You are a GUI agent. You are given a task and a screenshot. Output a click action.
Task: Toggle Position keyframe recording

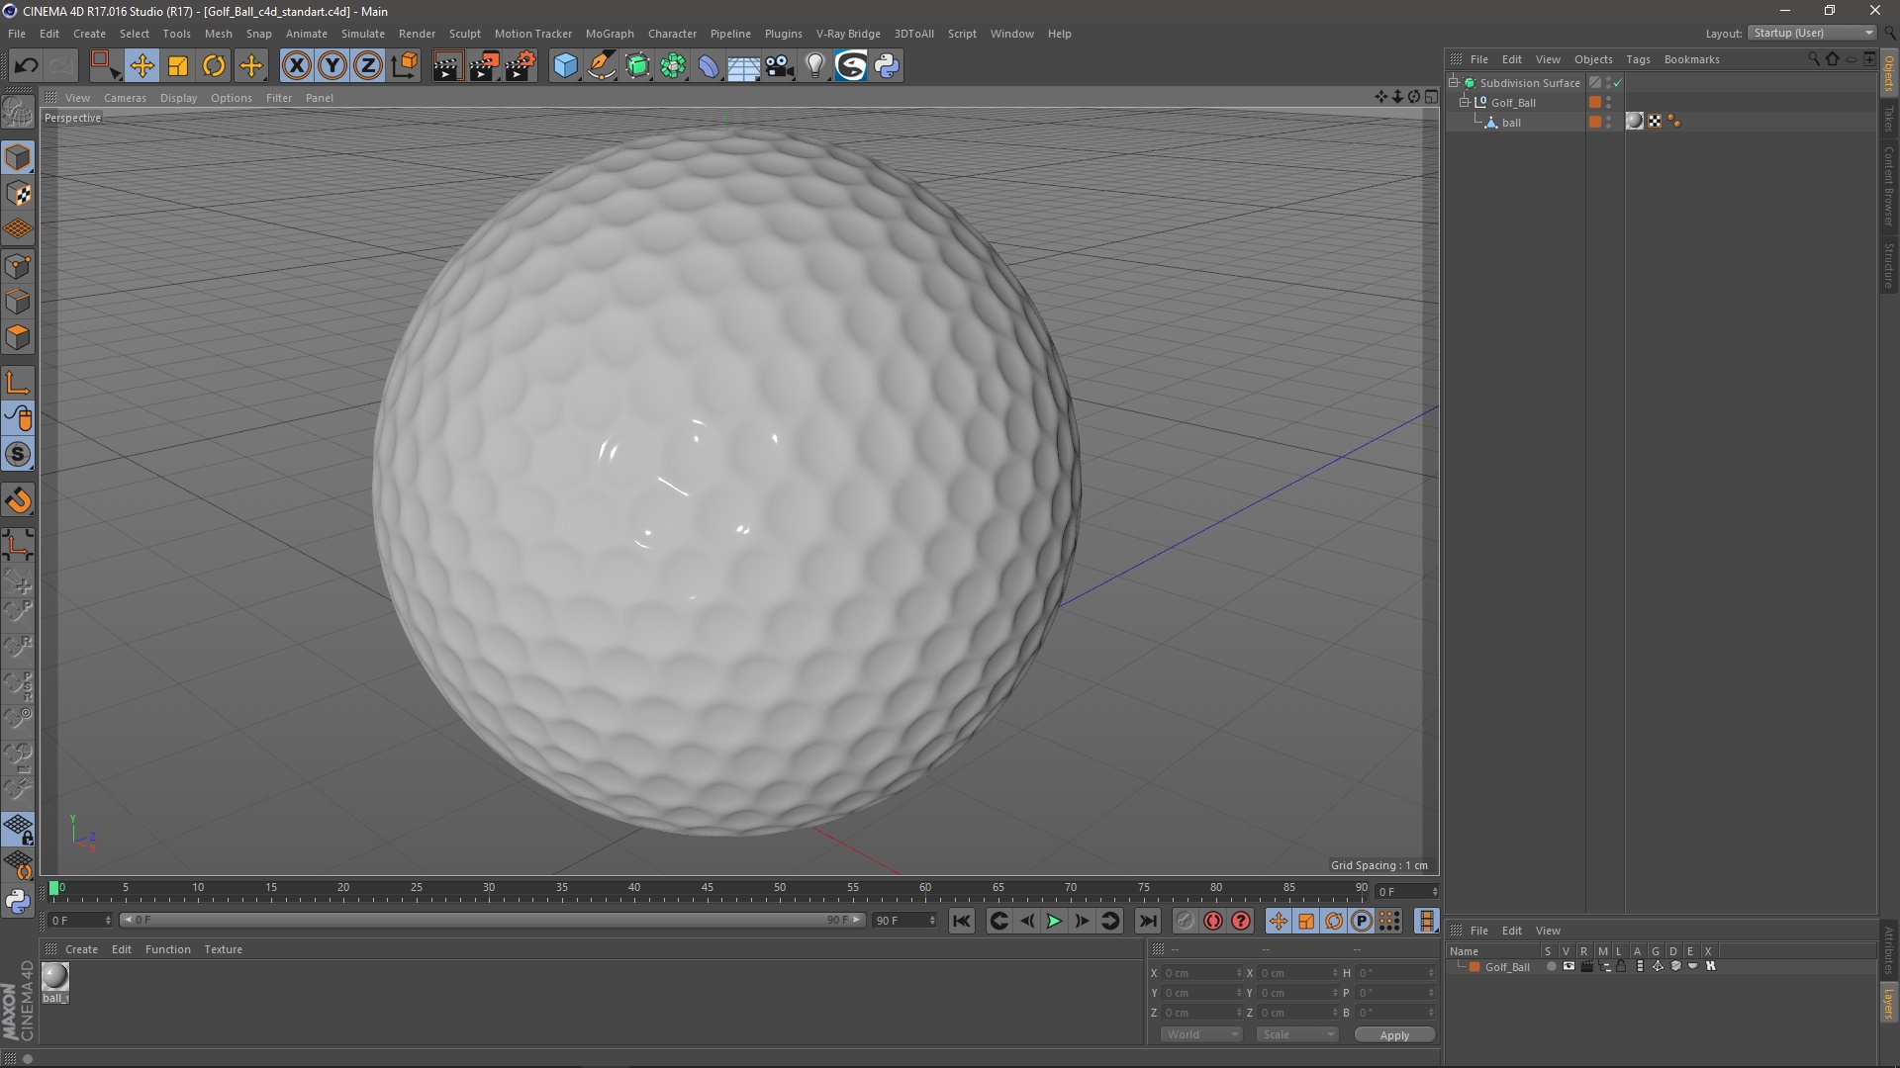[x=1279, y=921]
